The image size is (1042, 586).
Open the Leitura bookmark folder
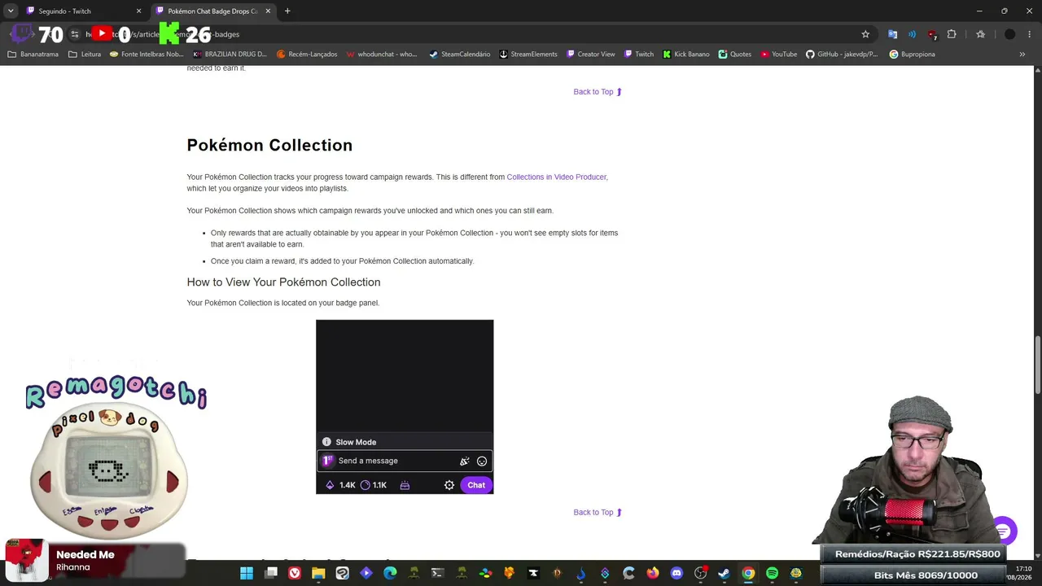(x=85, y=55)
